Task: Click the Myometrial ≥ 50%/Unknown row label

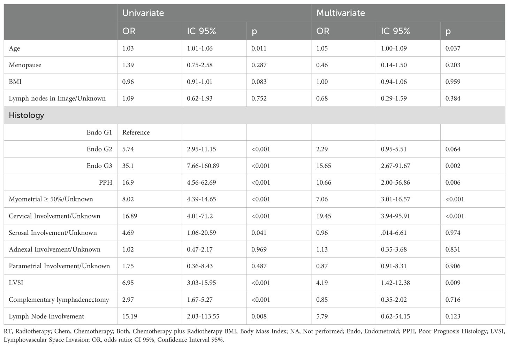Action: 51,199
